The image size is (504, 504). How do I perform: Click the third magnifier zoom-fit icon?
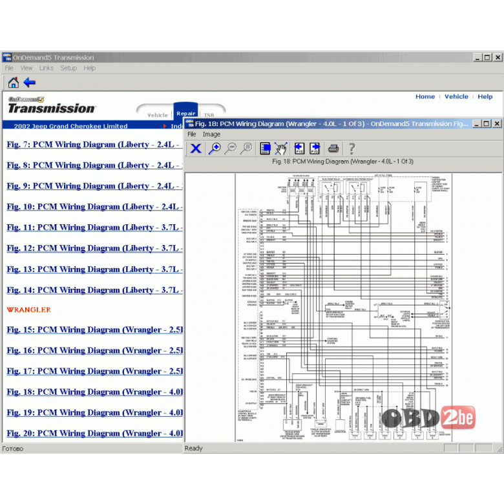tap(247, 149)
